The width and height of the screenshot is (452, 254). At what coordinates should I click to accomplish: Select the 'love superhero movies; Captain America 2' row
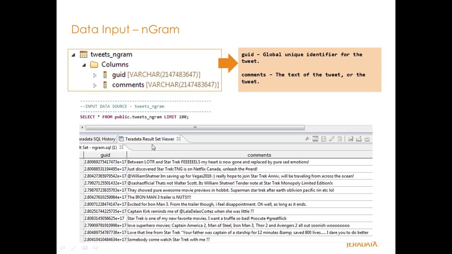tap(226, 225)
